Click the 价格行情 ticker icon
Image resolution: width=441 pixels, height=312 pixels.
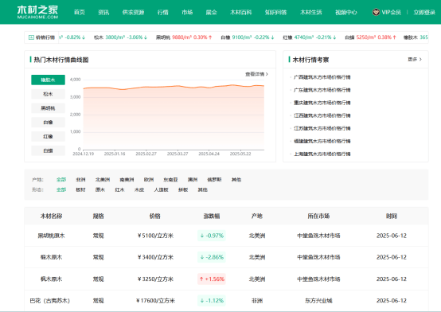coord(31,37)
